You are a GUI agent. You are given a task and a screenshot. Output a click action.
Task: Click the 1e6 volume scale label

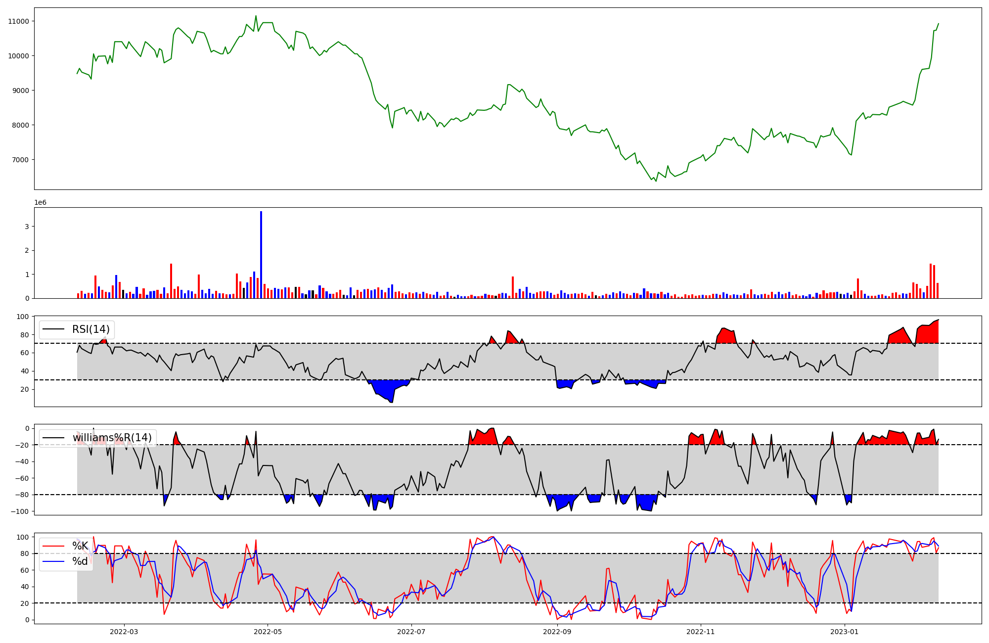(40, 203)
